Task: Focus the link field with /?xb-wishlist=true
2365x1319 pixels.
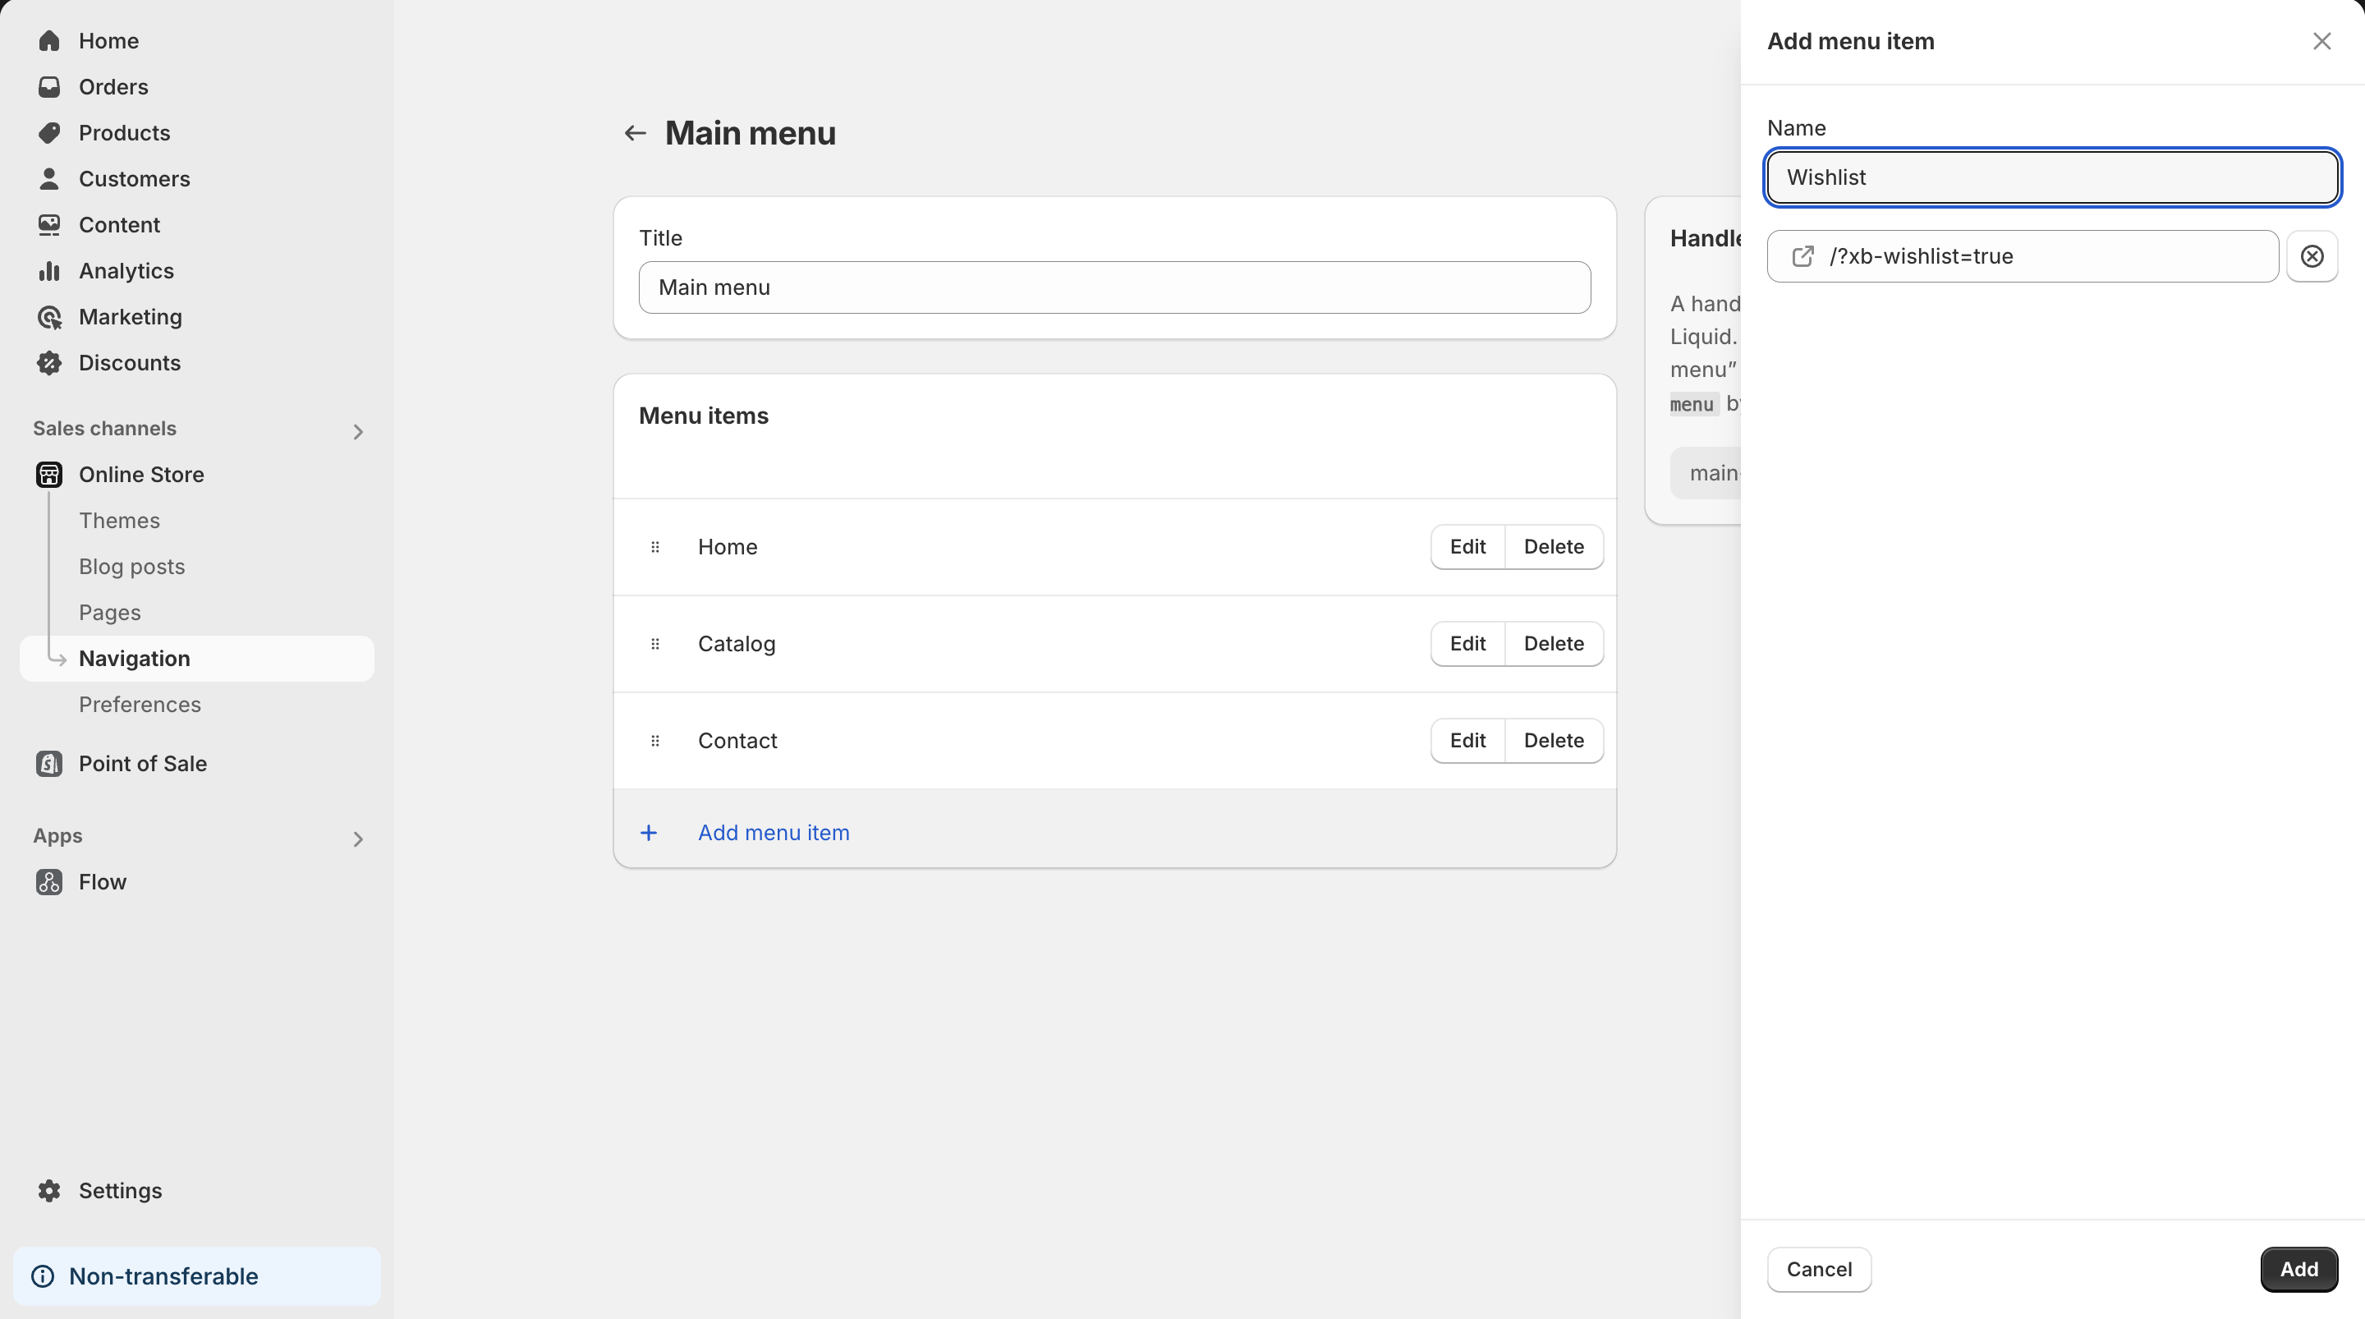Action: tap(2023, 256)
